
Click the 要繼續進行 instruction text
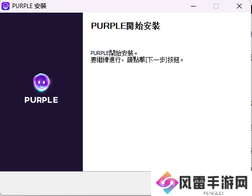(106, 60)
